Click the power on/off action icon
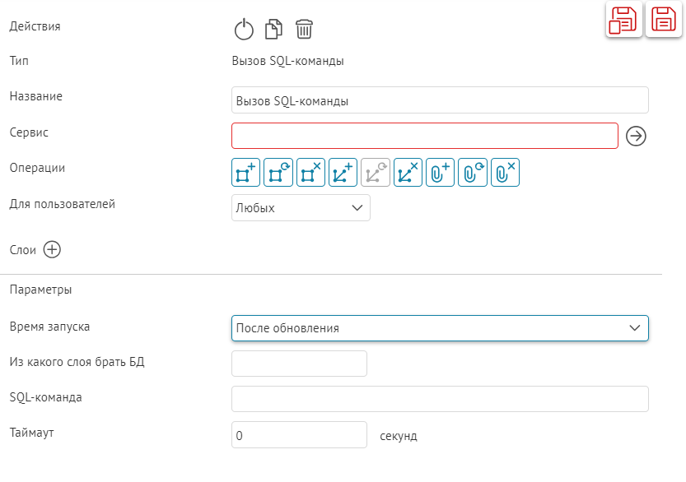This screenshot has width=686, height=482. tap(244, 30)
